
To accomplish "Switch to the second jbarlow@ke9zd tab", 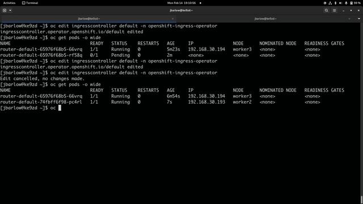I will (x=265, y=19).
